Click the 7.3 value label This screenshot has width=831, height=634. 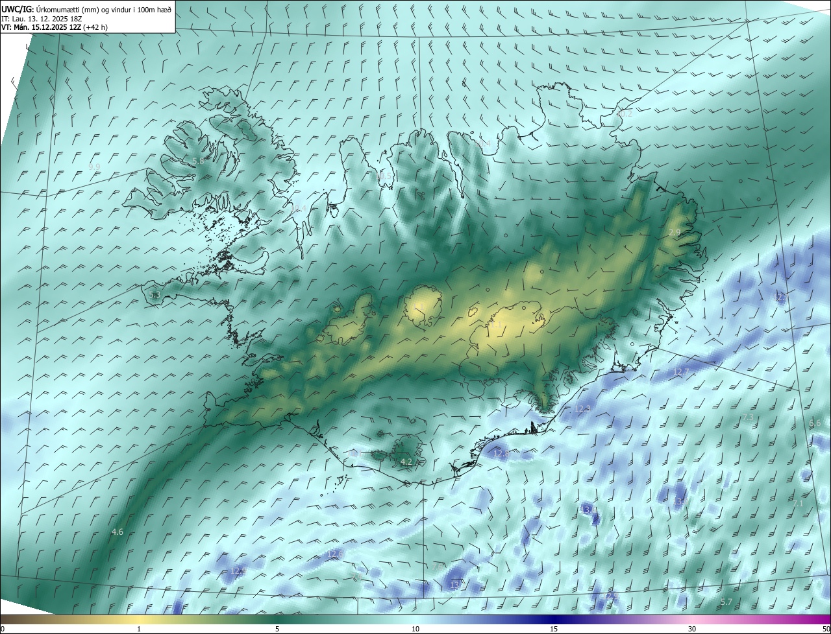click(748, 417)
